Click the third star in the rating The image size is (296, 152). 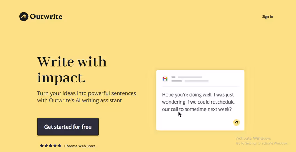click(x=50, y=146)
